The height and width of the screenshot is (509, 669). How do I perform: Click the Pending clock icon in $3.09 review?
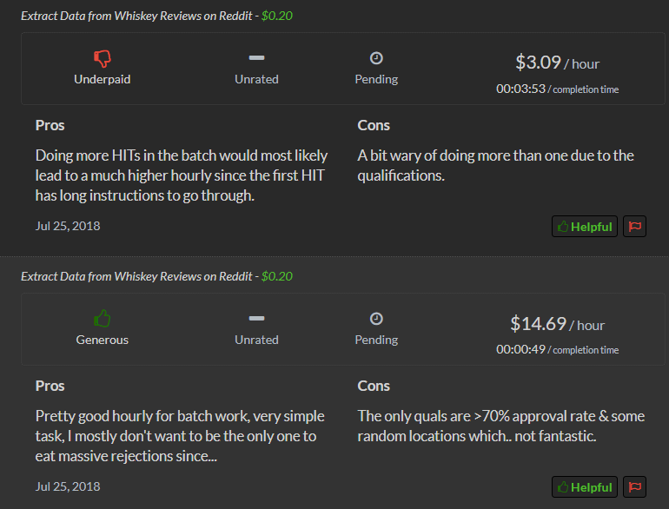376,58
